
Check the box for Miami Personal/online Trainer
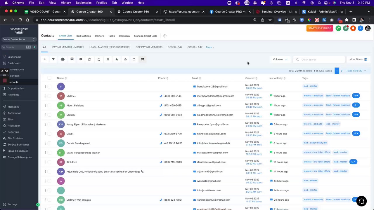click(49, 153)
